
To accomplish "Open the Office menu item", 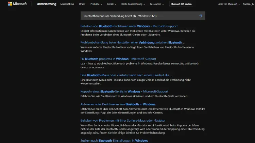I will (82, 4).
